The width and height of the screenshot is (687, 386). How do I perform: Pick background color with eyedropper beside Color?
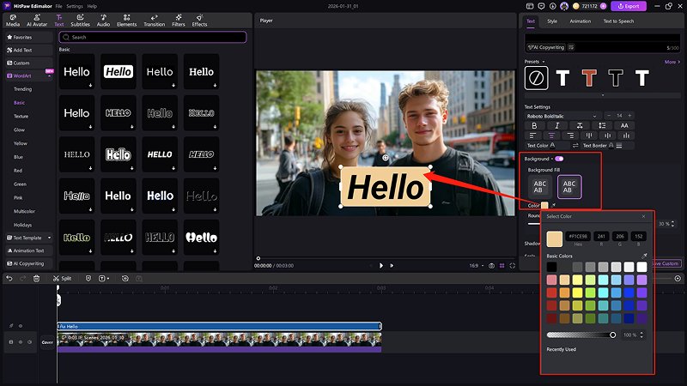pyautogui.click(x=554, y=205)
